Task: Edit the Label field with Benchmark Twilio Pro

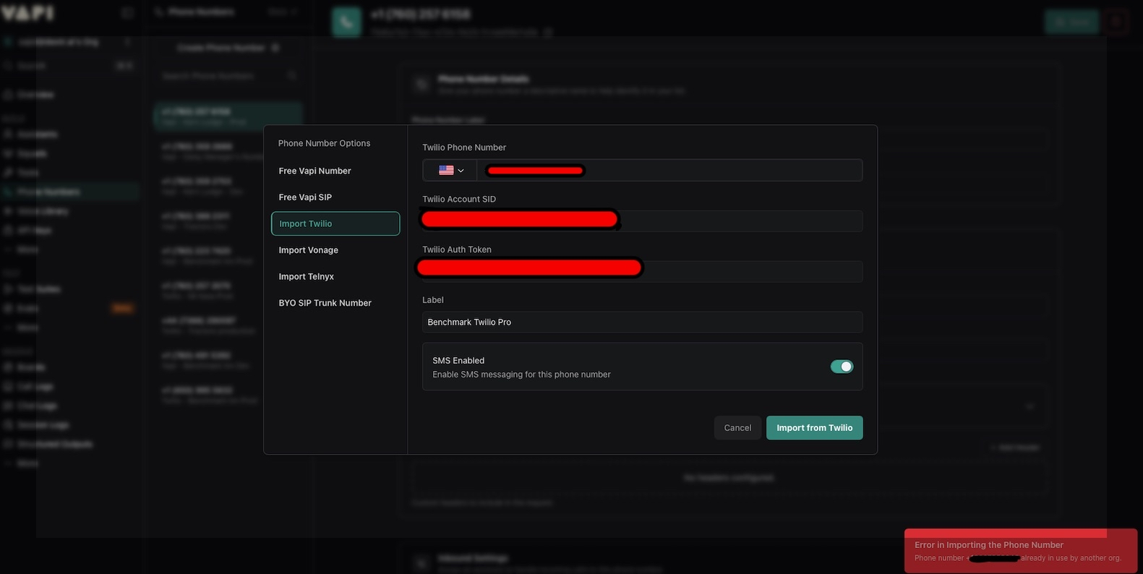Action: (x=642, y=322)
